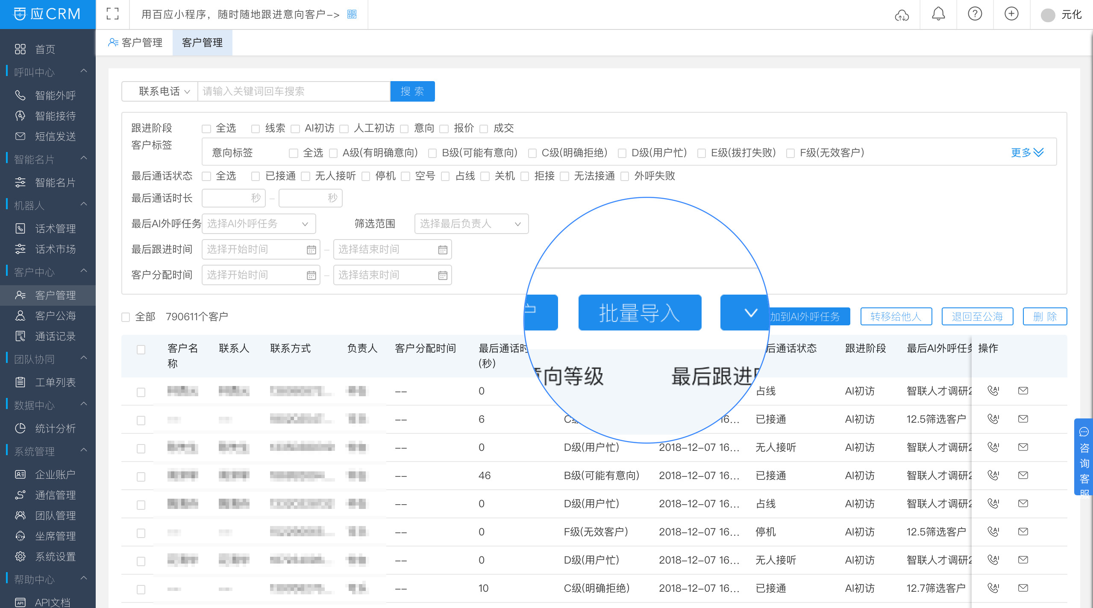
Task: Click AI call icon in B级(可能有意向) row
Action: click(x=993, y=475)
